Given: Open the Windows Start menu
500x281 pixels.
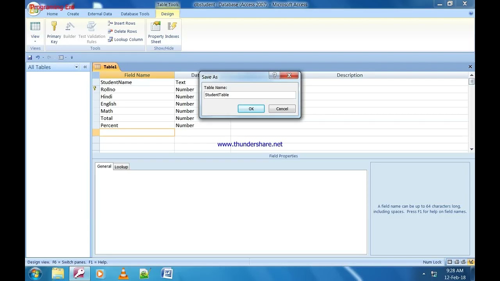Looking at the screenshot, I should [x=35, y=273].
